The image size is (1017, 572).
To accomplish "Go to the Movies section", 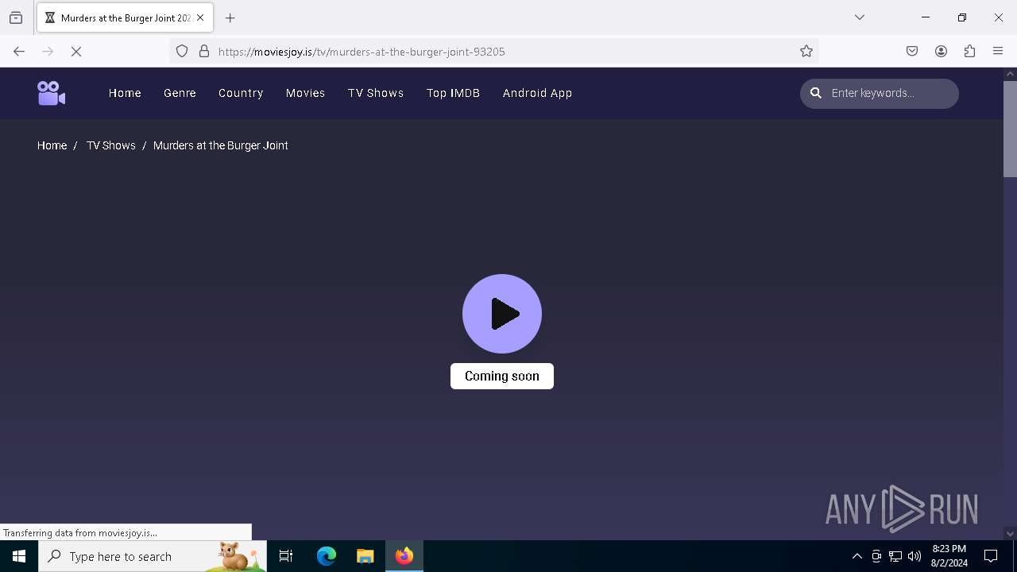I will [305, 93].
